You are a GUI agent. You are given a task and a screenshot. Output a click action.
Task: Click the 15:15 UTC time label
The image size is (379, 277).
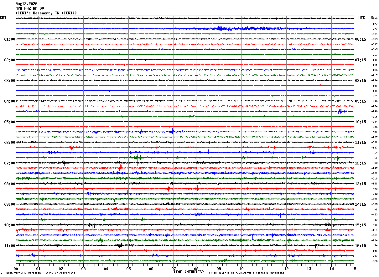pos(361,225)
